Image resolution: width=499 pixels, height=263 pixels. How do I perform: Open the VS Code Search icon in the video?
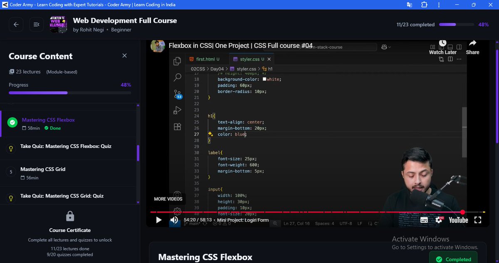(177, 77)
